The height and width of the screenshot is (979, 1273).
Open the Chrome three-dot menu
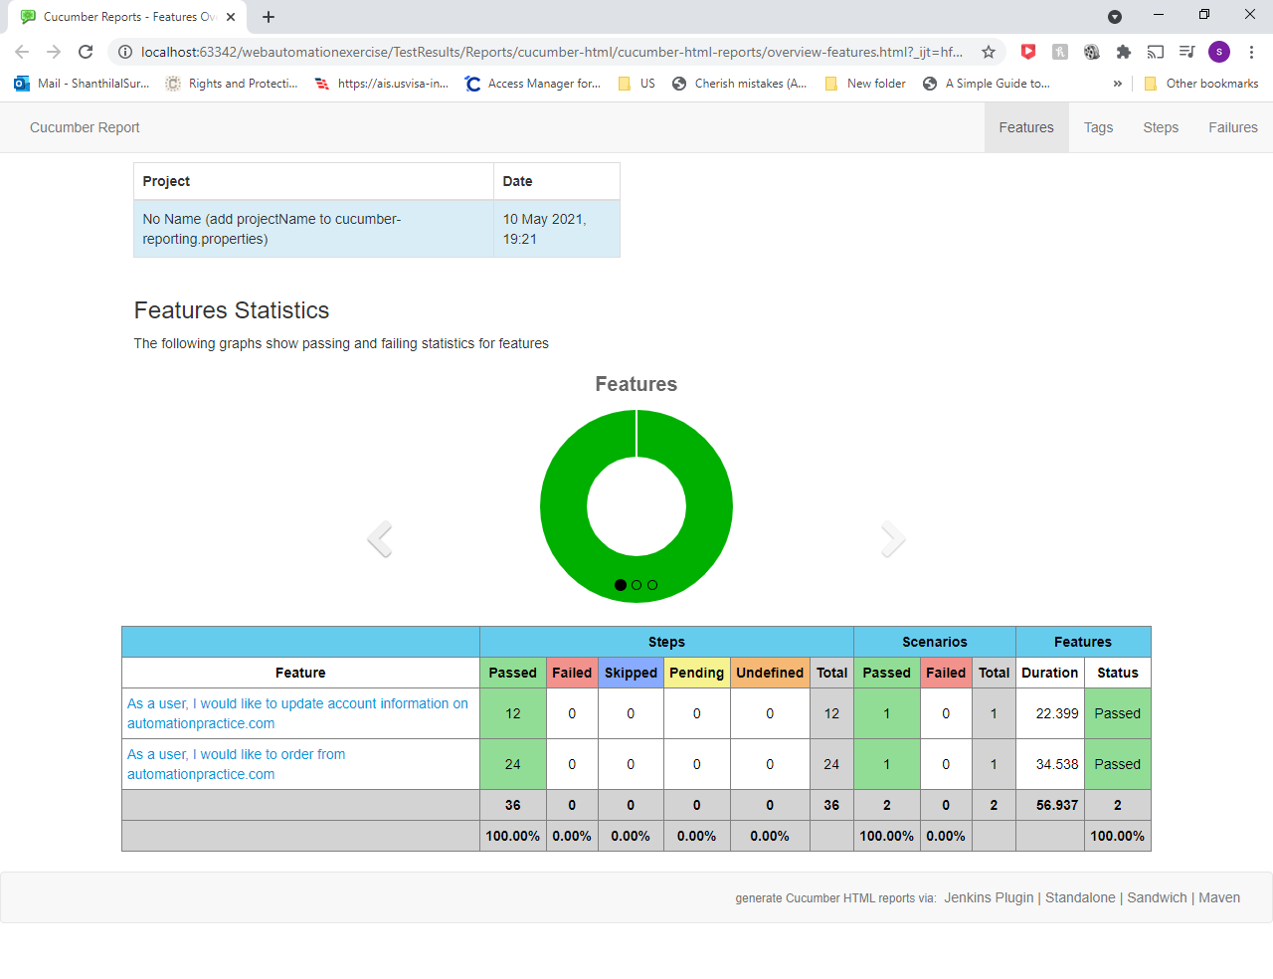1251,51
